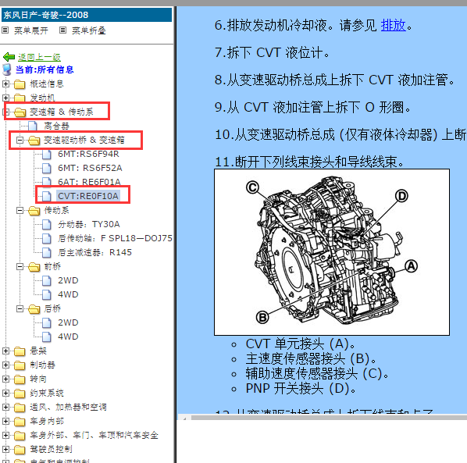Open 2WD under 前桥
The width and height of the screenshot is (467, 463).
pyautogui.click(x=68, y=280)
